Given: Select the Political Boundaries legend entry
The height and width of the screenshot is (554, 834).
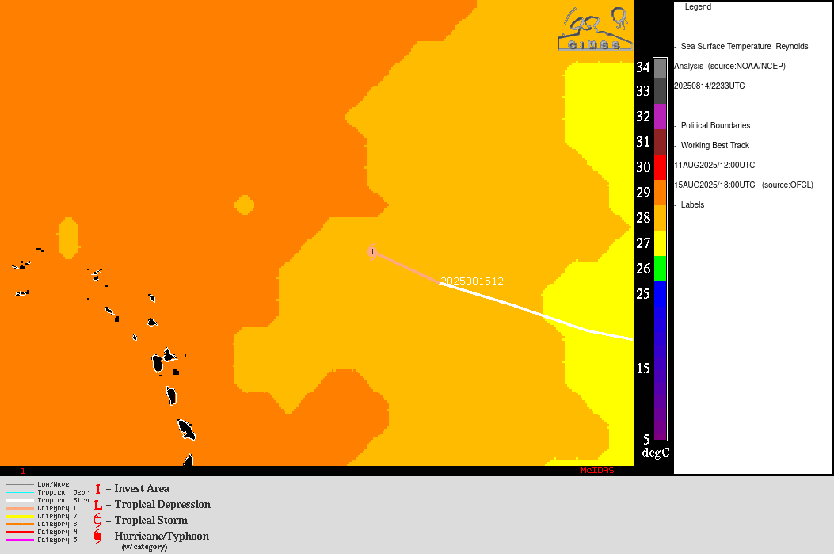Looking at the screenshot, I should pos(714,126).
